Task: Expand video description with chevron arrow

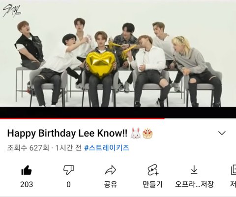Action: (x=222, y=133)
